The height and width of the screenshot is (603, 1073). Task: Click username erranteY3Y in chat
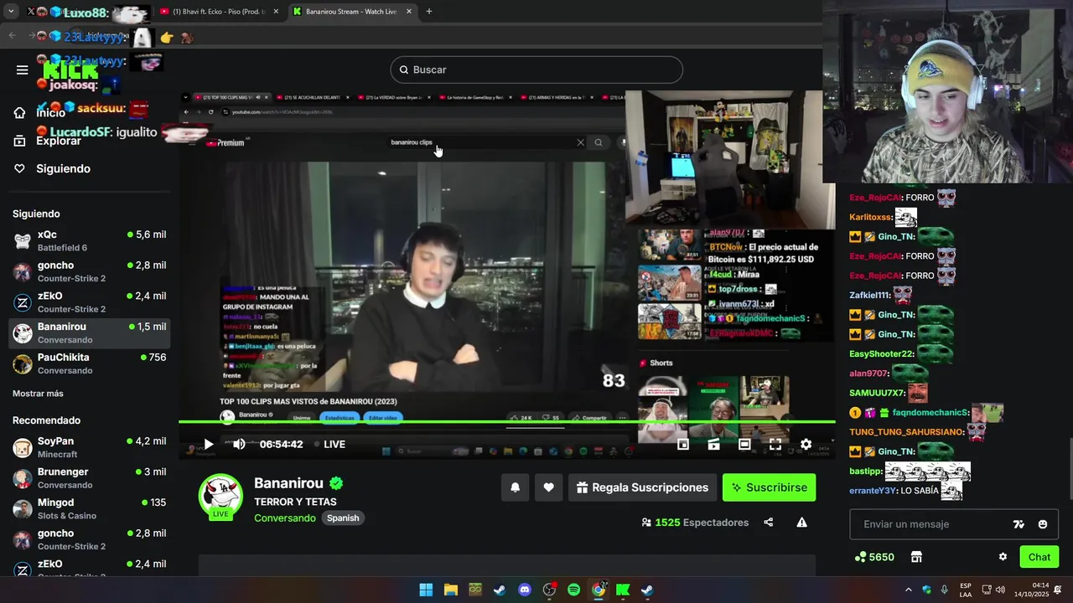(x=872, y=491)
